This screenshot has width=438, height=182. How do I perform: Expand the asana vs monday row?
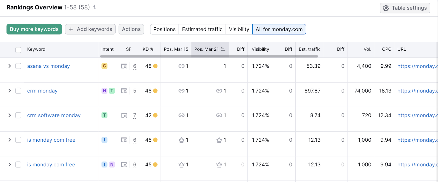pyautogui.click(x=10, y=66)
